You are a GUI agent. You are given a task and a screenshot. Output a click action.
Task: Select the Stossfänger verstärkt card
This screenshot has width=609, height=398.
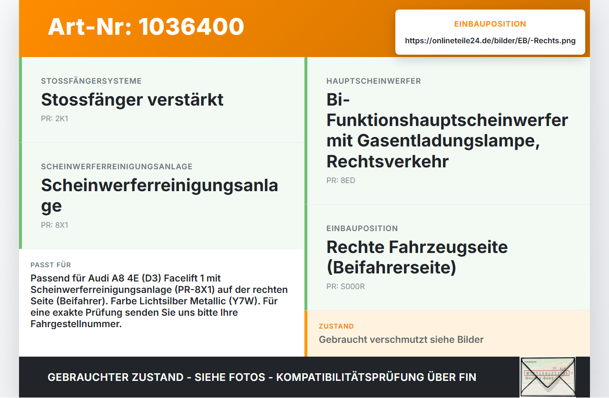(x=162, y=100)
